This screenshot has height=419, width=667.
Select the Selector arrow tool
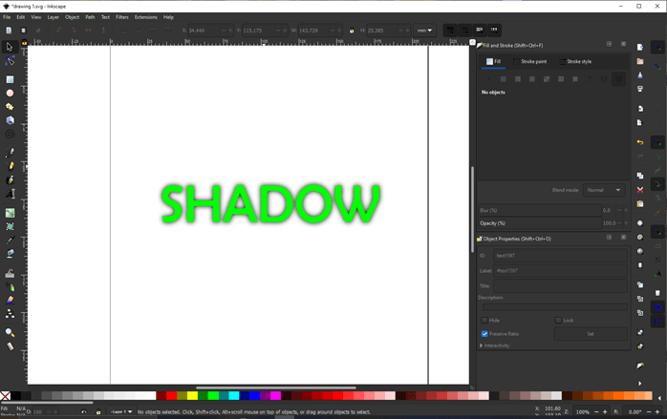click(10, 47)
